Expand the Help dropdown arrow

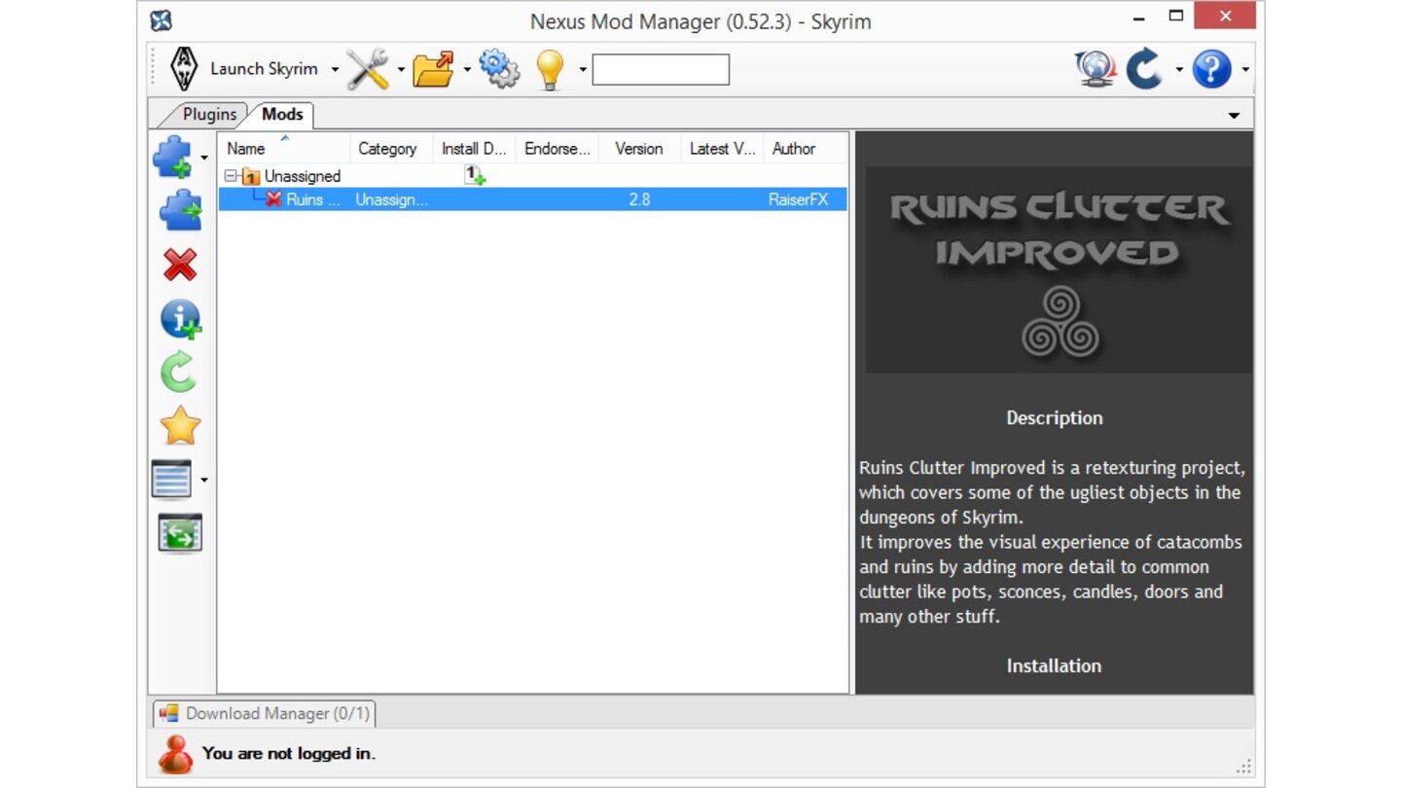tap(1244, 70)
